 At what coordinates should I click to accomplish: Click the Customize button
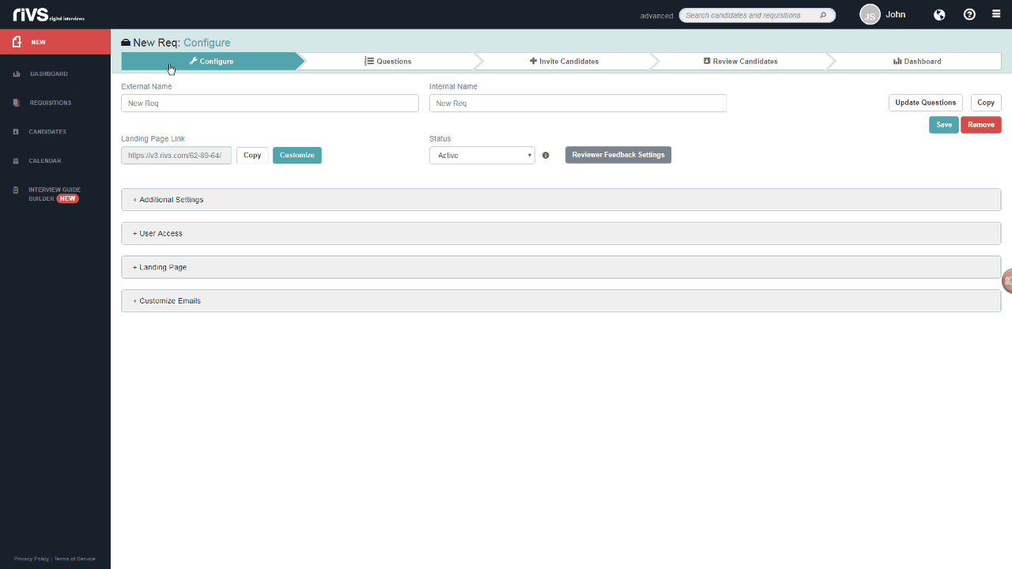click(x=297, y=155)
